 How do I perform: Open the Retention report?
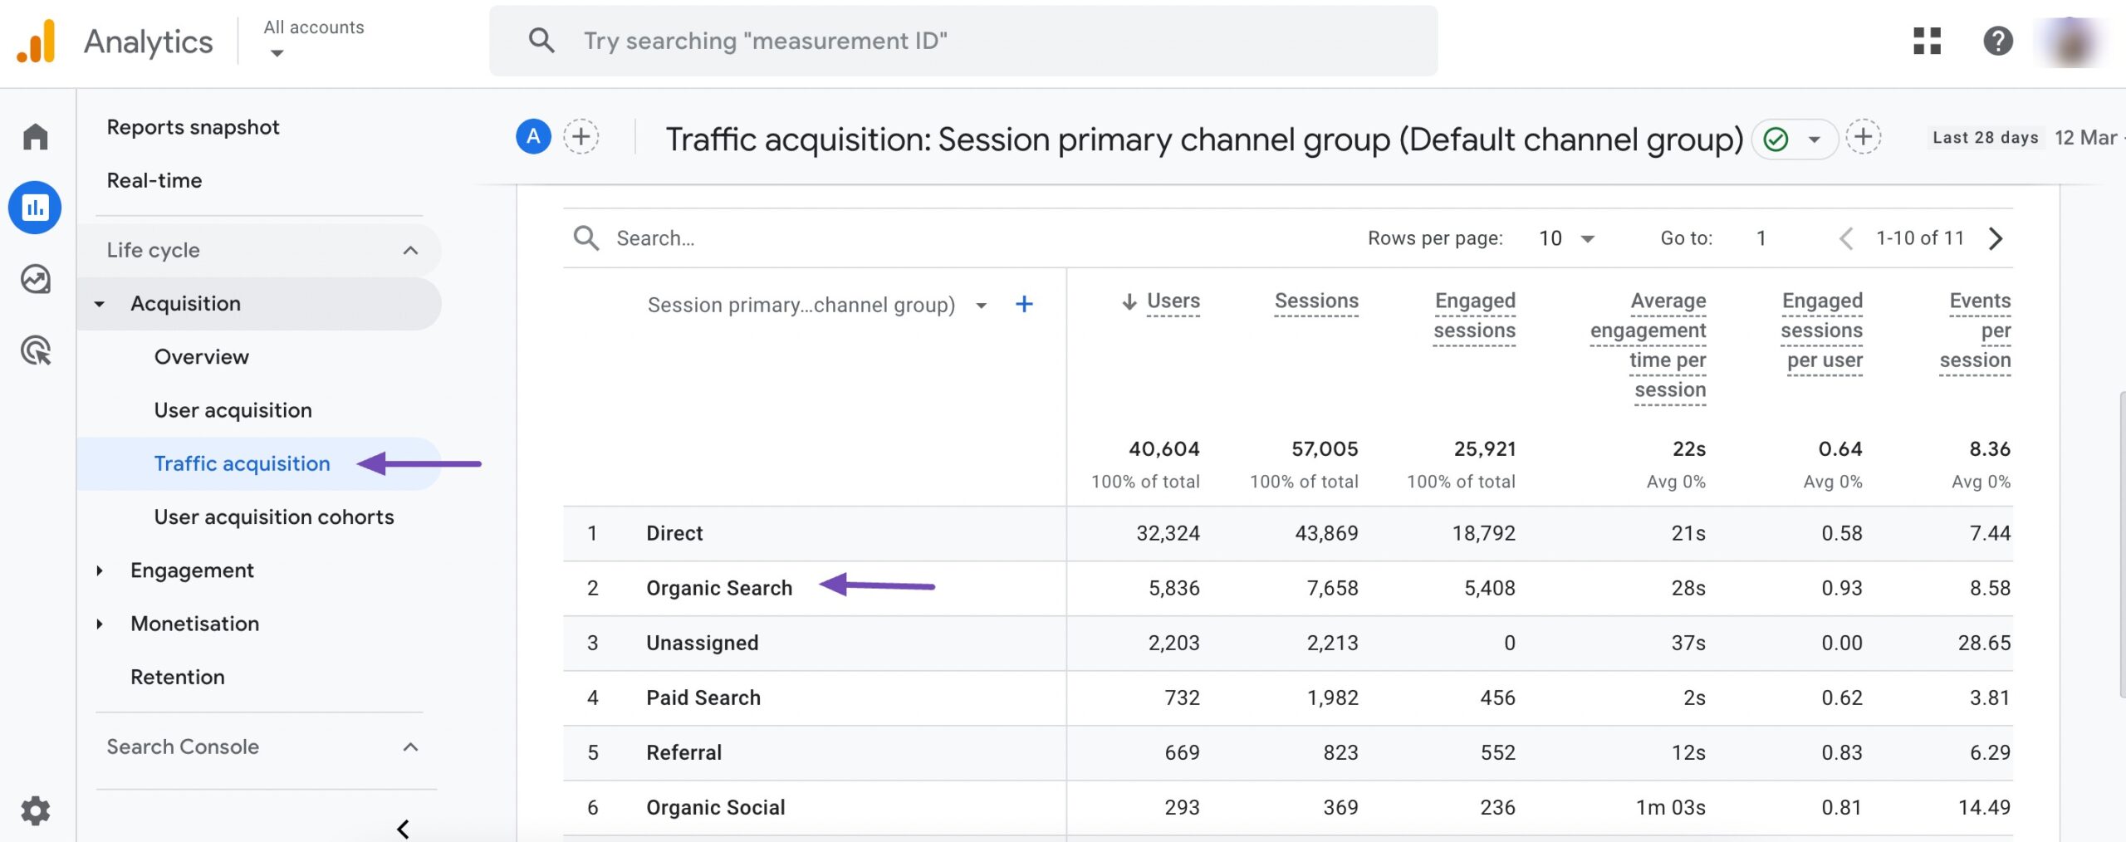(177, 677)
